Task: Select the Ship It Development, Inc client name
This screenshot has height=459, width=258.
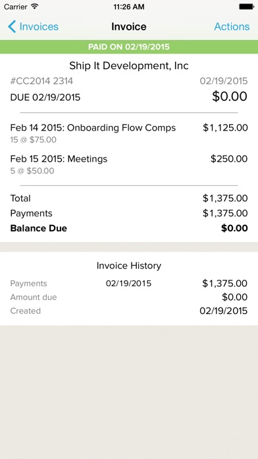Action: 129,66
